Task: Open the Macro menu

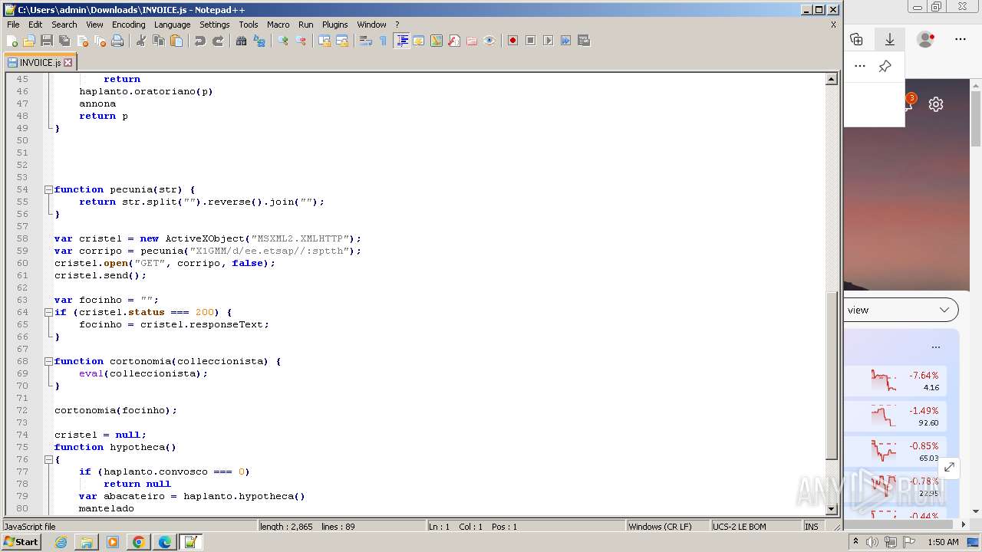Action: [x=278, y=25]
